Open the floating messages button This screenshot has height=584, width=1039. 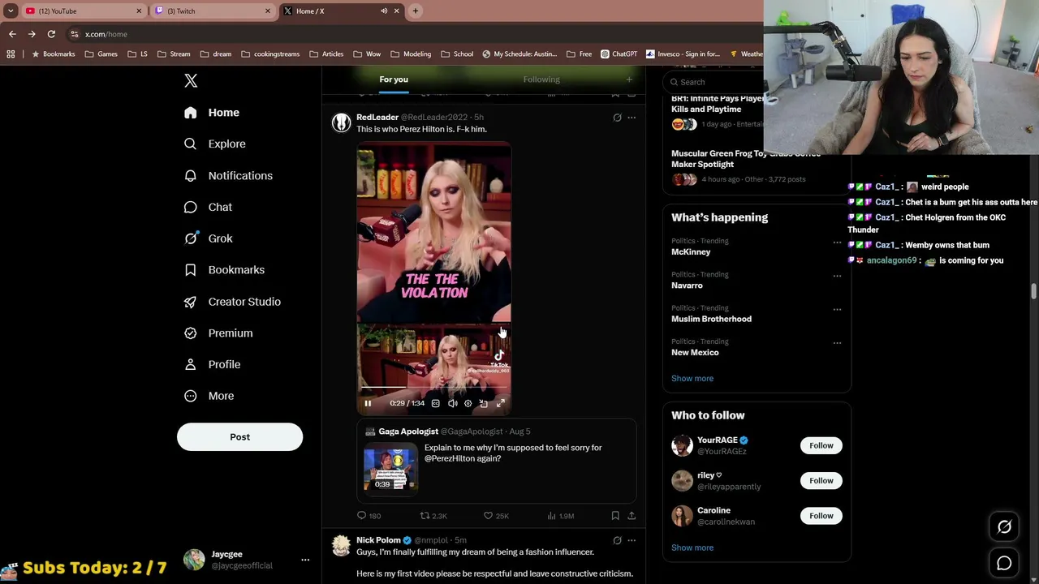[x=1004, y=563]
